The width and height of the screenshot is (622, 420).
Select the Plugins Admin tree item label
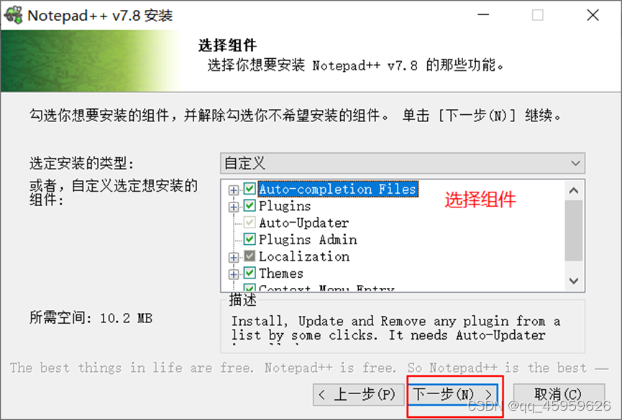coord(308,240)
